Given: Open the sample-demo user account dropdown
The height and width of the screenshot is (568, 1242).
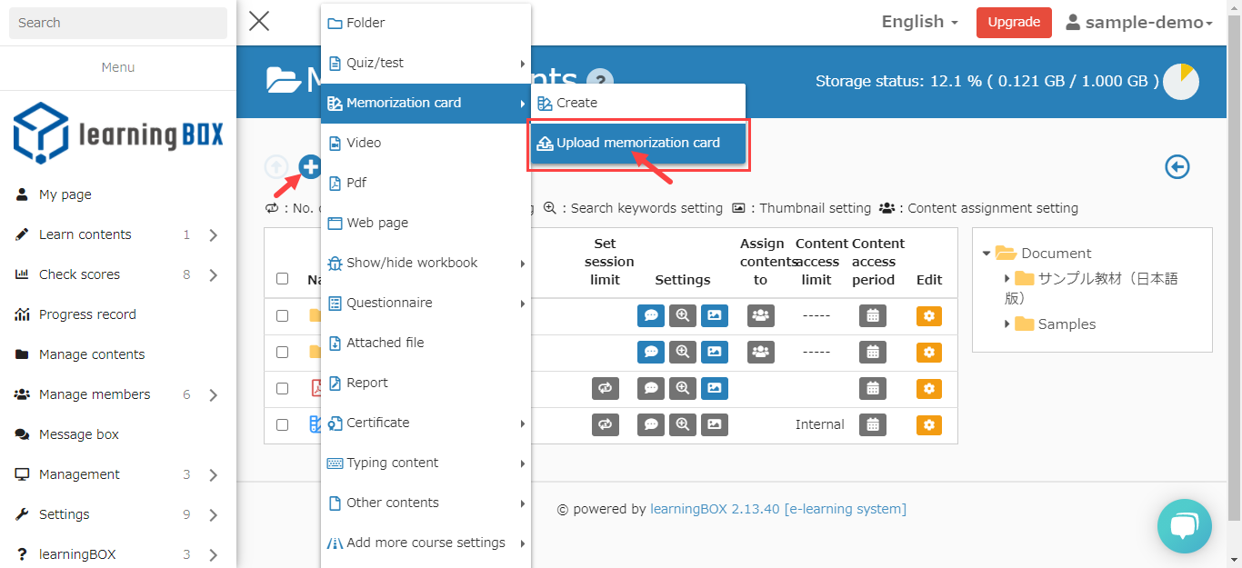Looking at the screenshot, I should pyautogui.click(x=1139, y=23).
